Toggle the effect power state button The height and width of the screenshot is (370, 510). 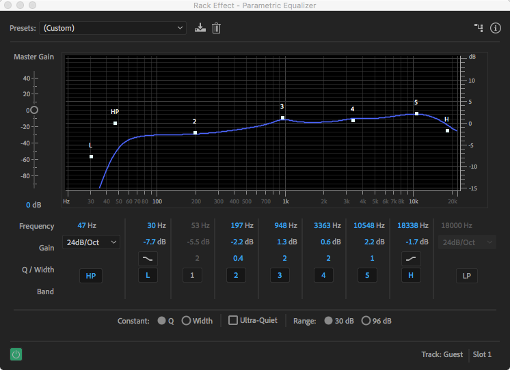coord(16,354)
